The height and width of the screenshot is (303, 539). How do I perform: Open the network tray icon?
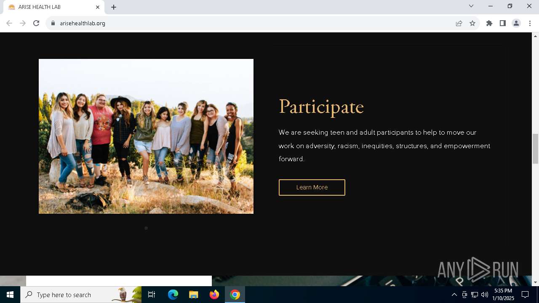(x=475, y=295)
